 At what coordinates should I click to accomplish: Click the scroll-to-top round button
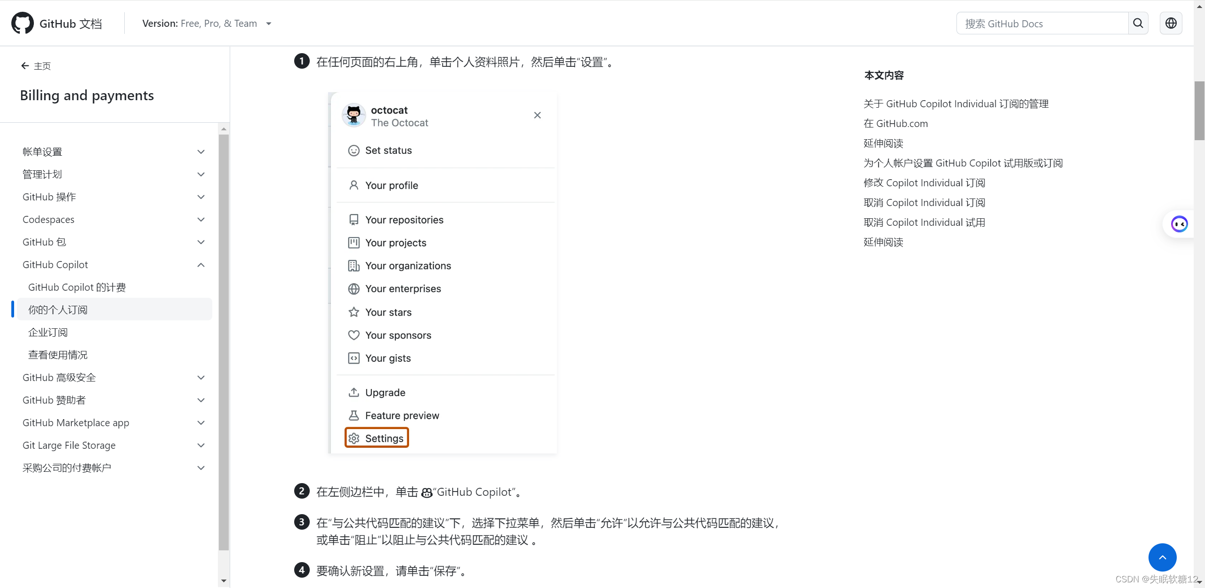pyautogui.click(x=1162, y=557)
